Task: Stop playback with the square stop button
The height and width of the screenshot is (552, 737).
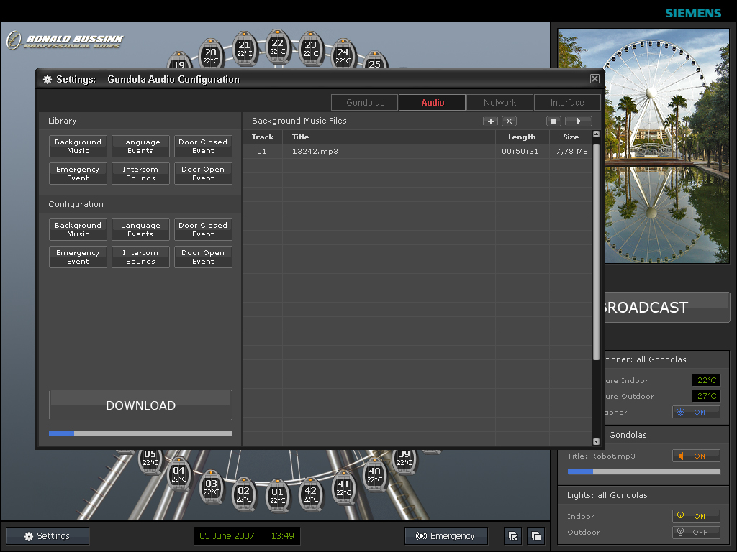Action: pyautogui.click(x=553, y=121)
